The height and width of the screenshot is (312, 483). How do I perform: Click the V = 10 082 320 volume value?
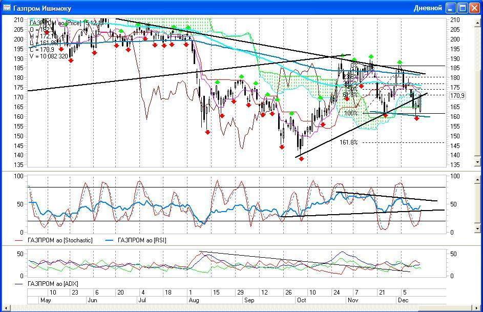coord(49,56)
